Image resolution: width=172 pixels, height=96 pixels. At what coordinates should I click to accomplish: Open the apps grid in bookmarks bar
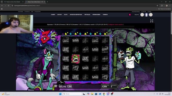click(2, 9)
